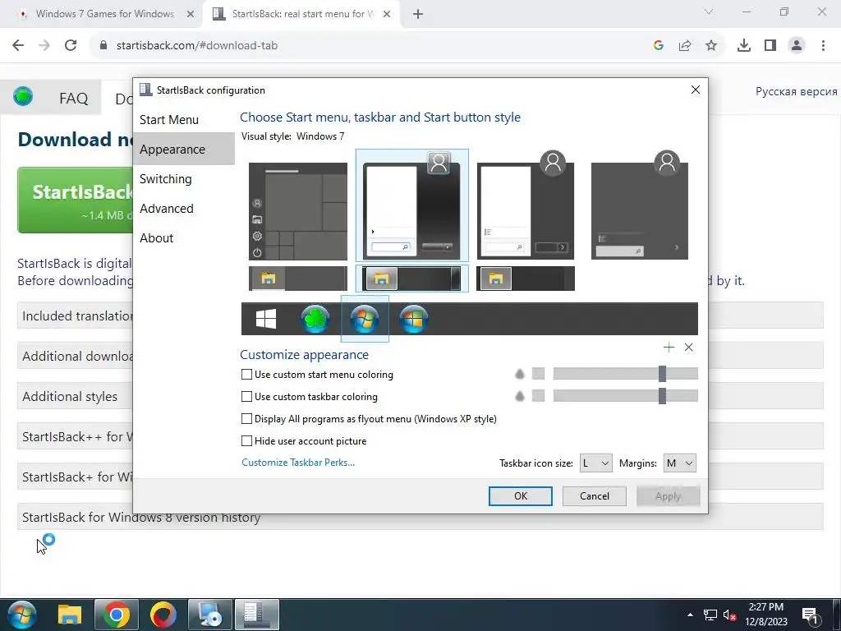
Task: Click the start menu color swatch
Action: (x=538, y=374)
